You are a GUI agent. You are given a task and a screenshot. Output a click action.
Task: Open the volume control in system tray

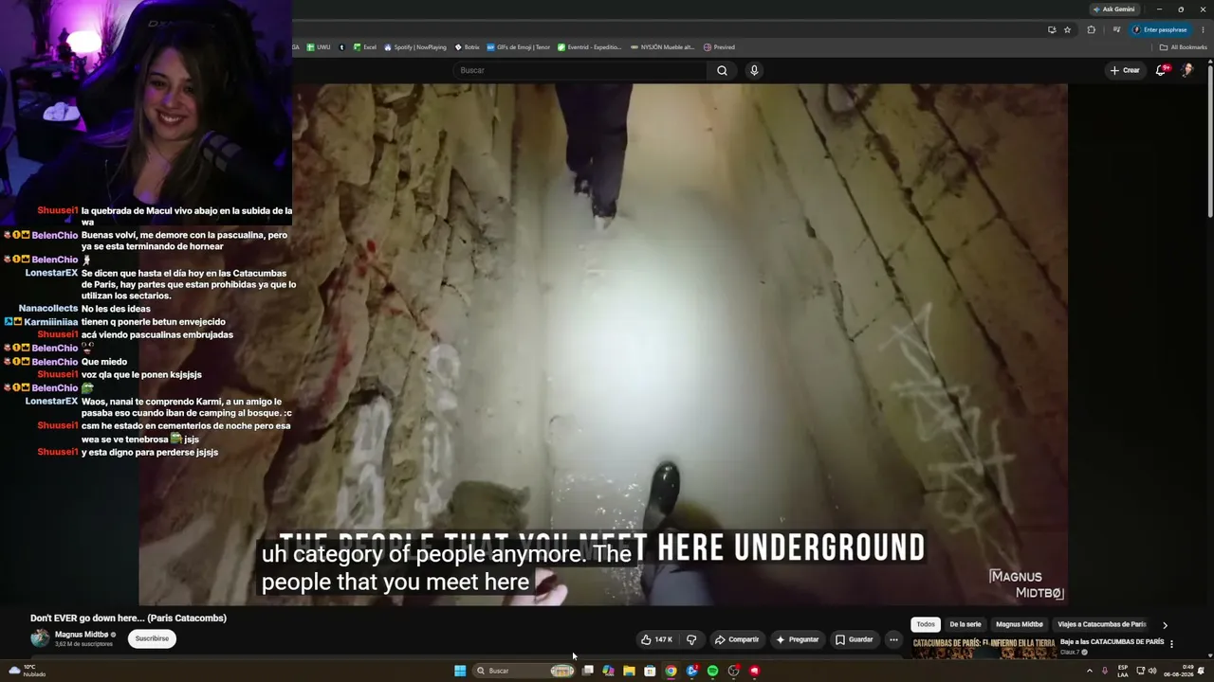1152,671
